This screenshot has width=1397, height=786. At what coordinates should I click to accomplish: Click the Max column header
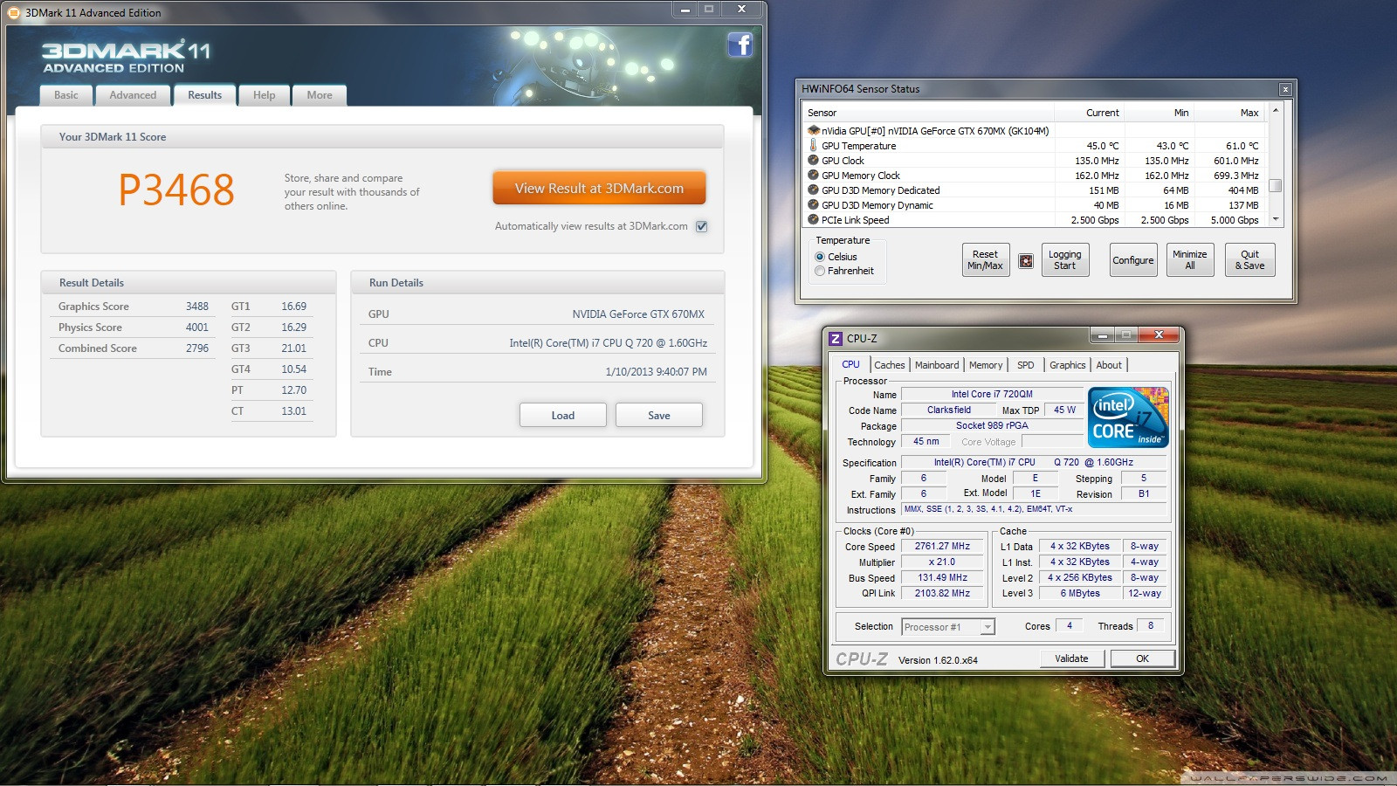1230,113
